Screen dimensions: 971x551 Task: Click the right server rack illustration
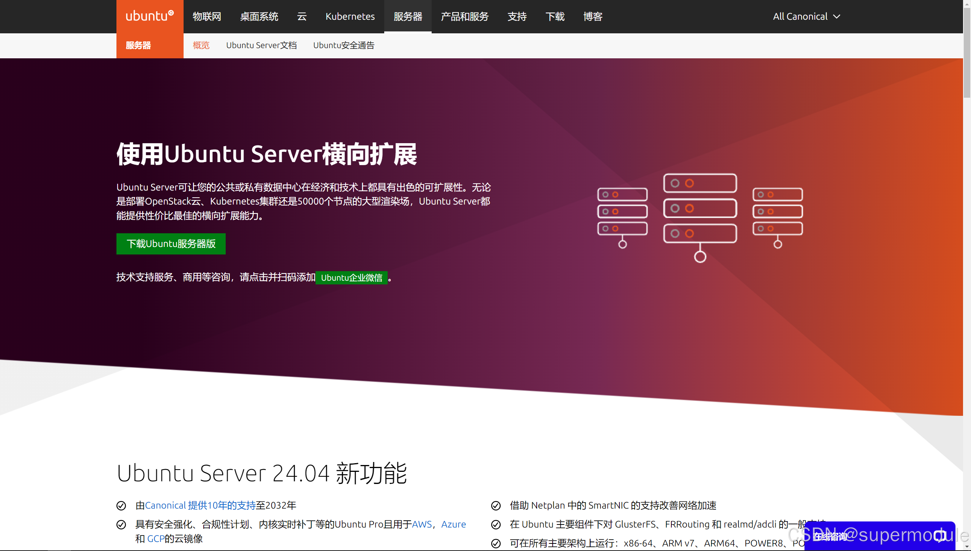coord(778,211)
